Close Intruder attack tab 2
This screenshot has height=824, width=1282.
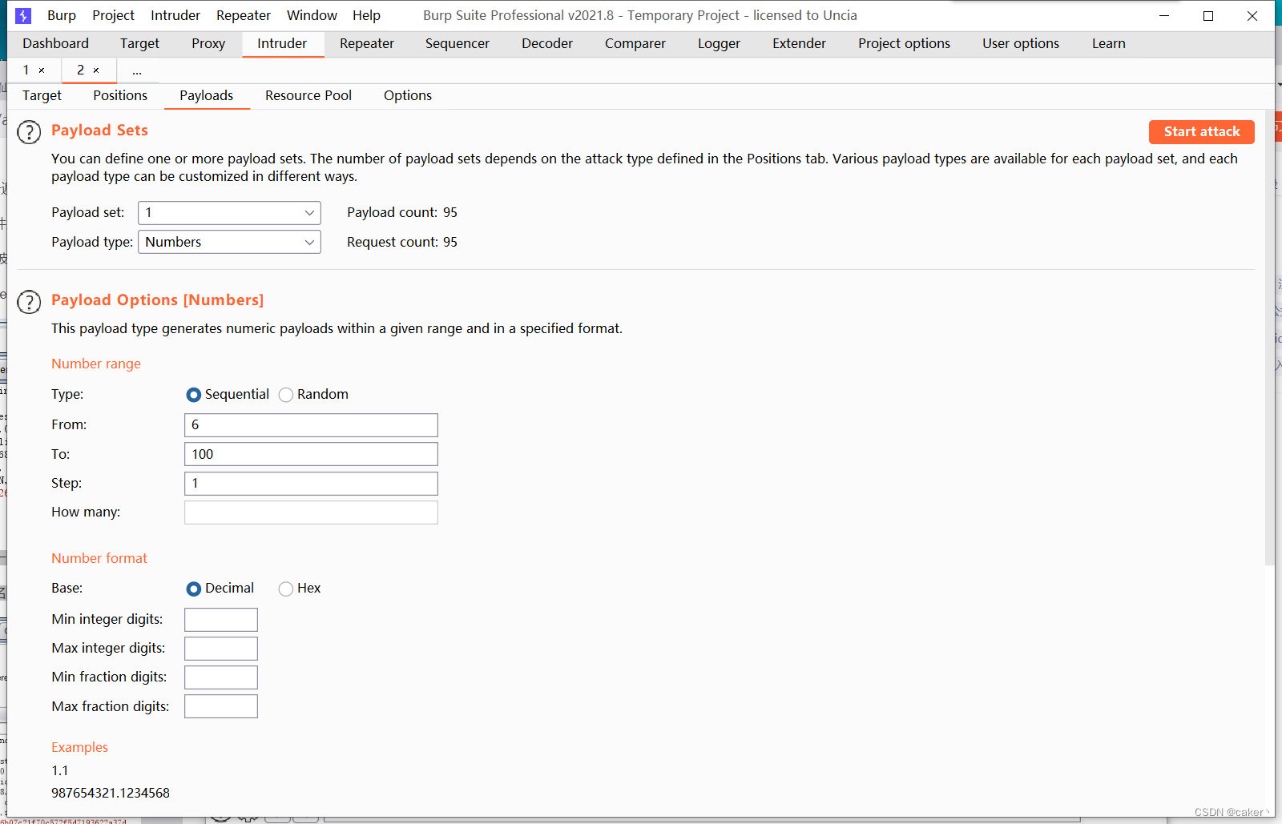click(x=96, y=70)
